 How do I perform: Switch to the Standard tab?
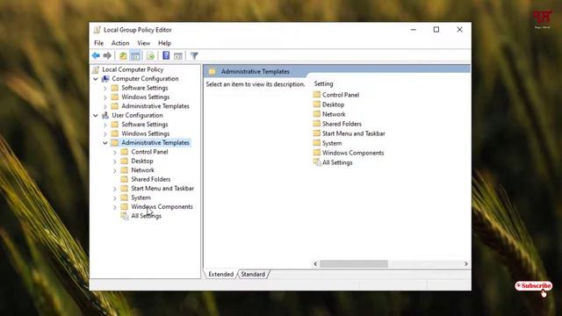(253, 274)
